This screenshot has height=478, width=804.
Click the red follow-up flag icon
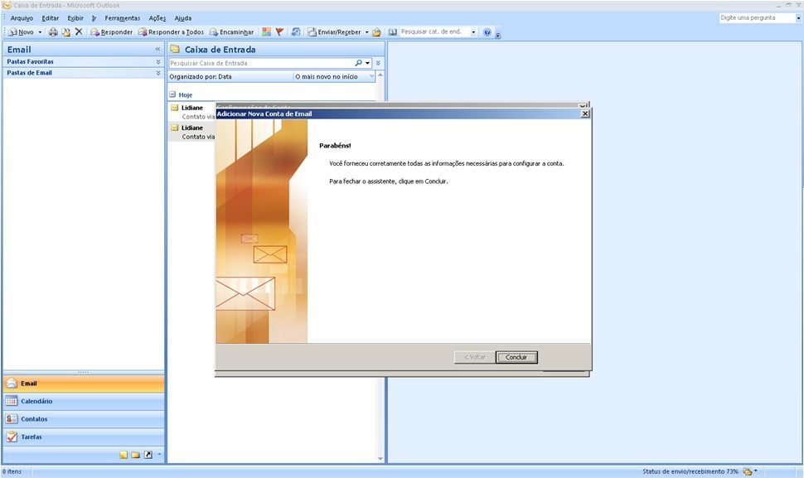279,32
